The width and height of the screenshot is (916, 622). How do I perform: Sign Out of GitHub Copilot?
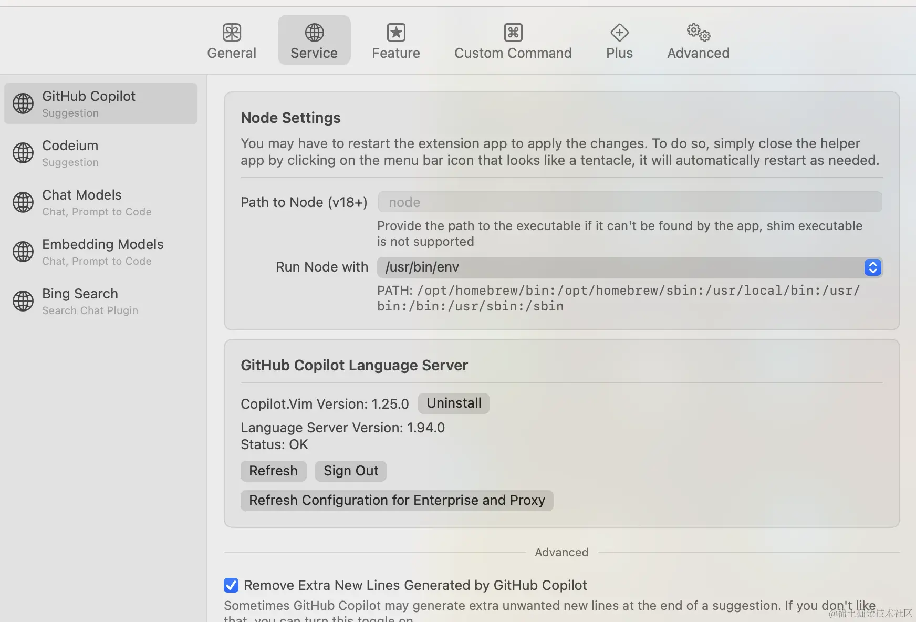[x=351, y=471]
